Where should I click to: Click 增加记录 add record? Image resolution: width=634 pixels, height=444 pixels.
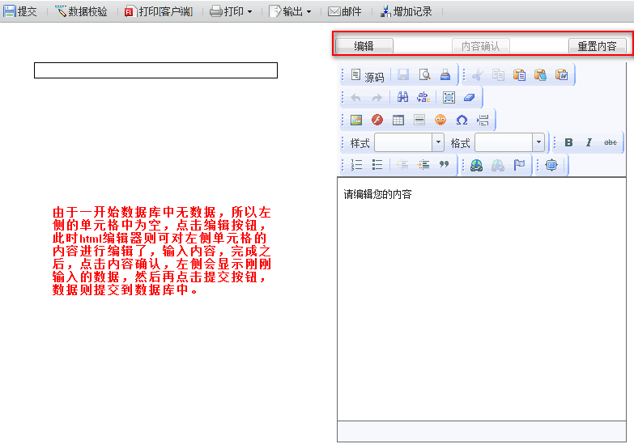[406, 11]
